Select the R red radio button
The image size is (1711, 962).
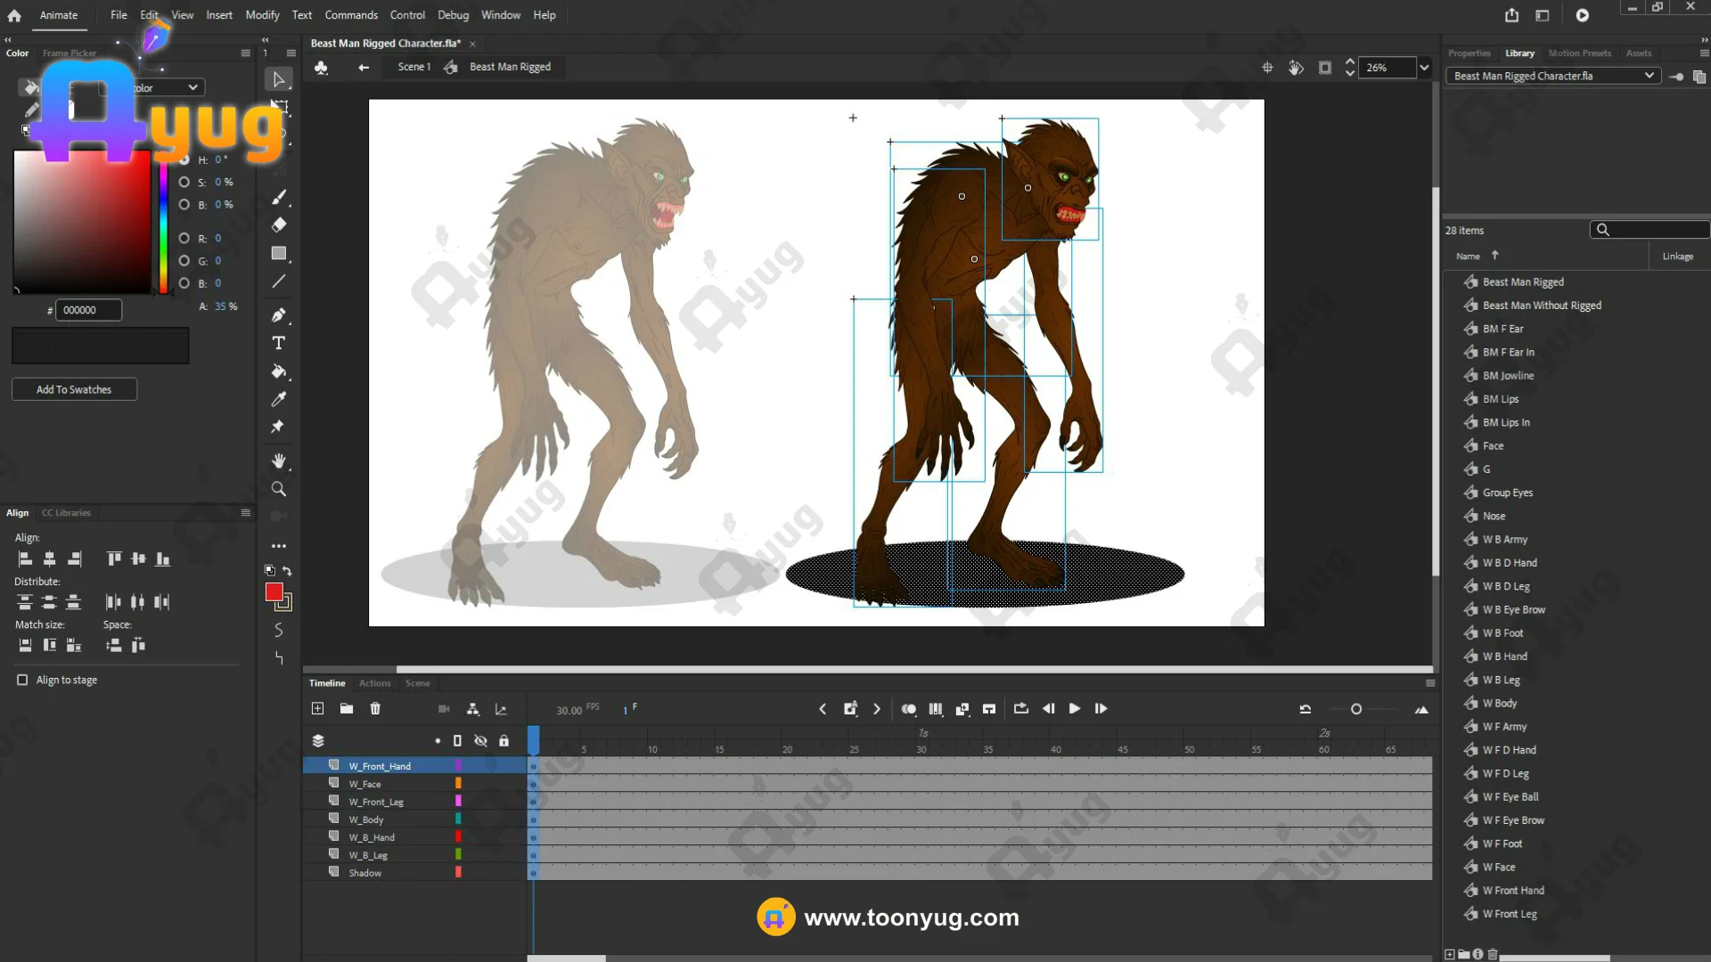coord(184,238)
